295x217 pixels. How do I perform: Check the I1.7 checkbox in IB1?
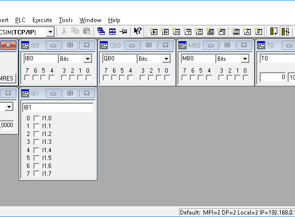[x=36, y=173]
